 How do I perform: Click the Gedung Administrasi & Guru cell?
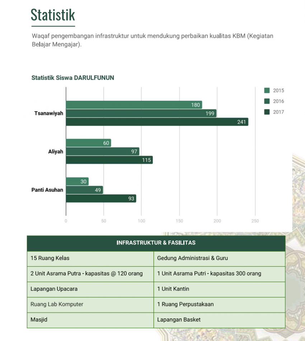220,259
